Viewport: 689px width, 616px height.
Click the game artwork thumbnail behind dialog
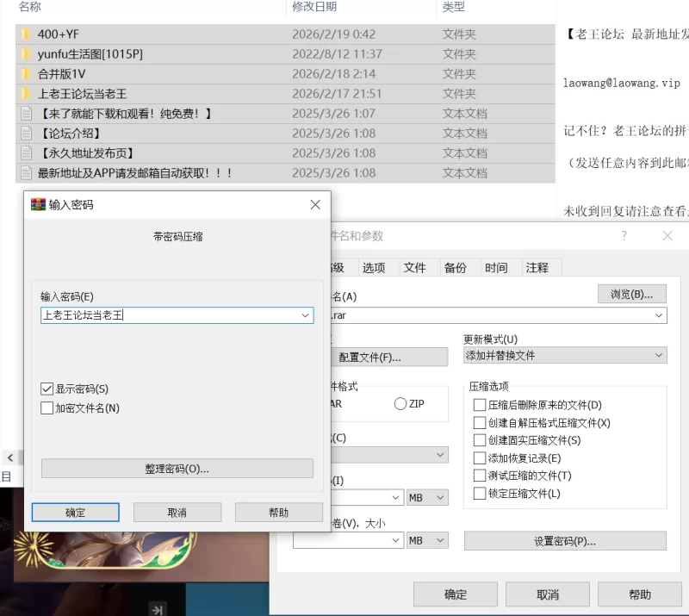tap(140, 557)
